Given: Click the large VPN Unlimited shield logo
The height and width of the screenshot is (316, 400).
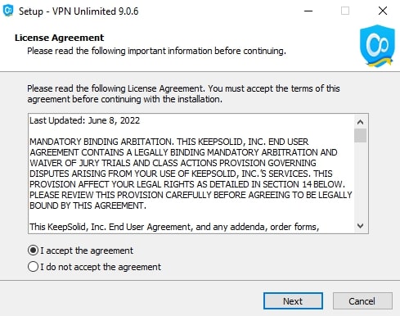Looking at the screenshot, I should click(377, 46).
